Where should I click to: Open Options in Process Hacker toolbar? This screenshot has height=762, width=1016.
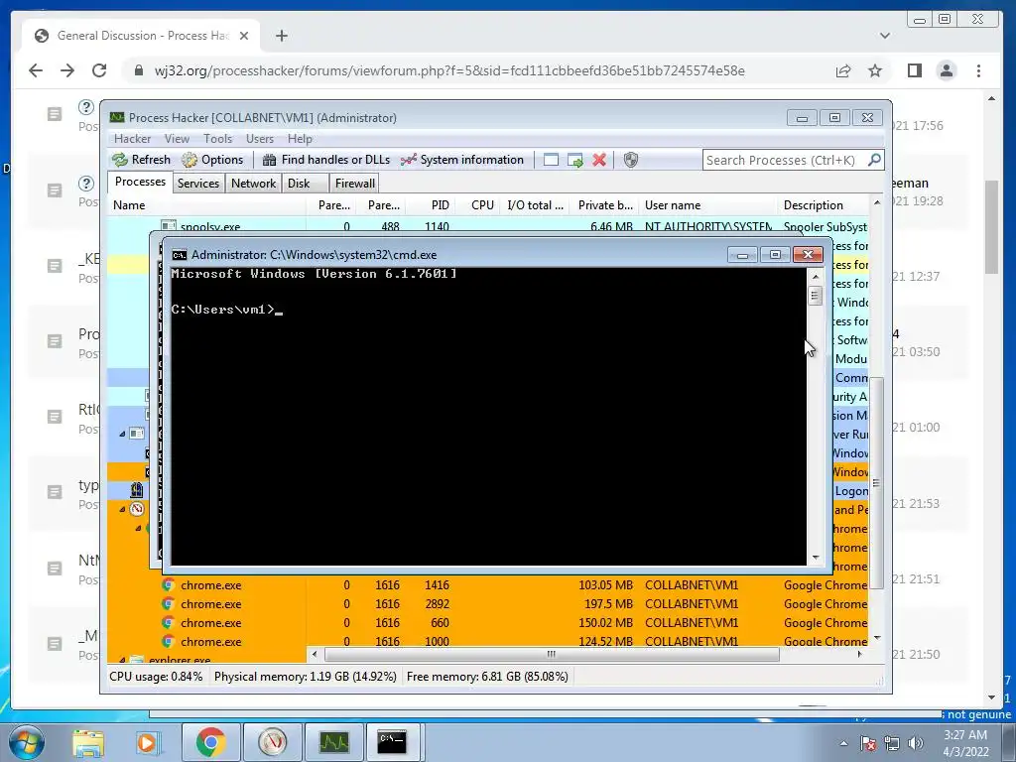[212, 160]
